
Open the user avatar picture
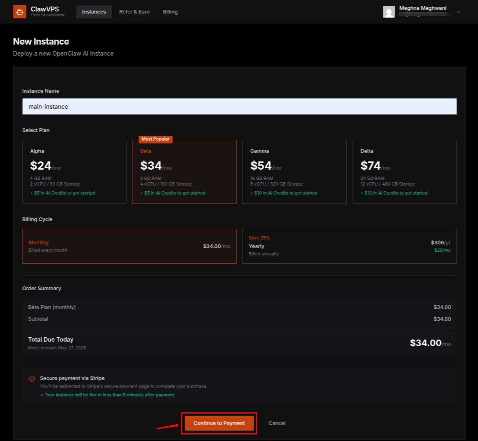pyautogui.click(x=389, y=11)
